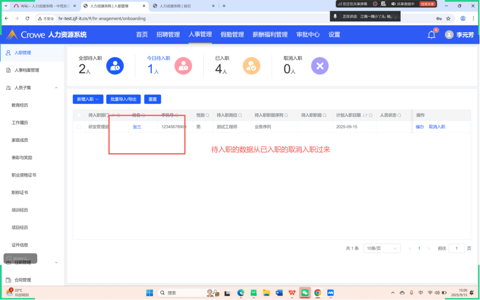
Task: Click the 批量导入/导出 button
Action: tap(123, 99)
